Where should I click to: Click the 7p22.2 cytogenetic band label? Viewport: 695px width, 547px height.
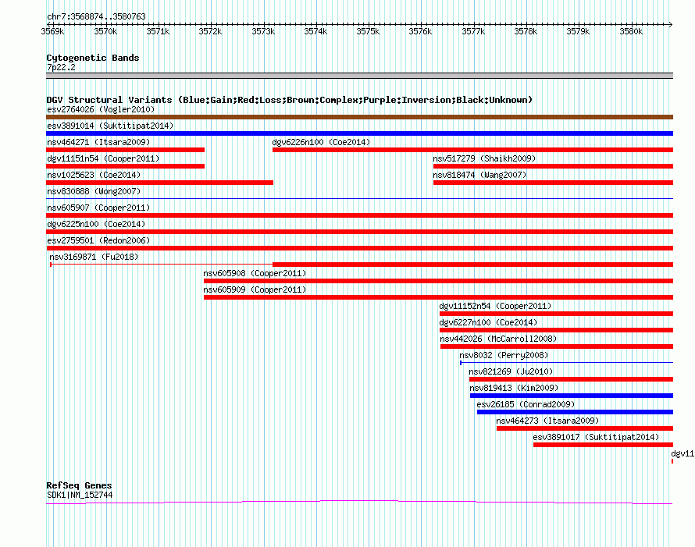point(61,67)
